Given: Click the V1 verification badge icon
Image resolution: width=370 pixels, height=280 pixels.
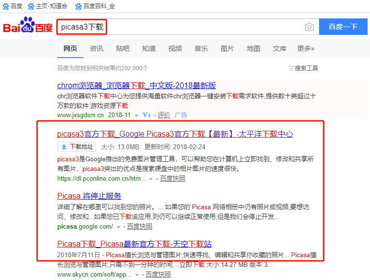Looking at the screenshot, I should (x=146, y=115).
